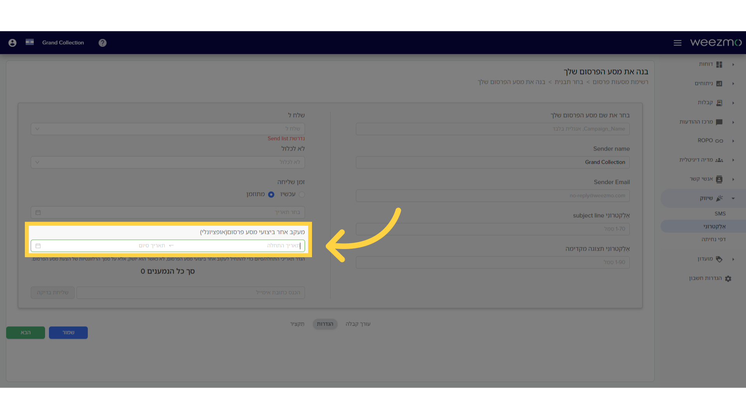Image resolution: width=746 pixels, height=419 pixels.
Task: Click the הגדרות (Settings) tab at bottom
Action: click(325, 323)
